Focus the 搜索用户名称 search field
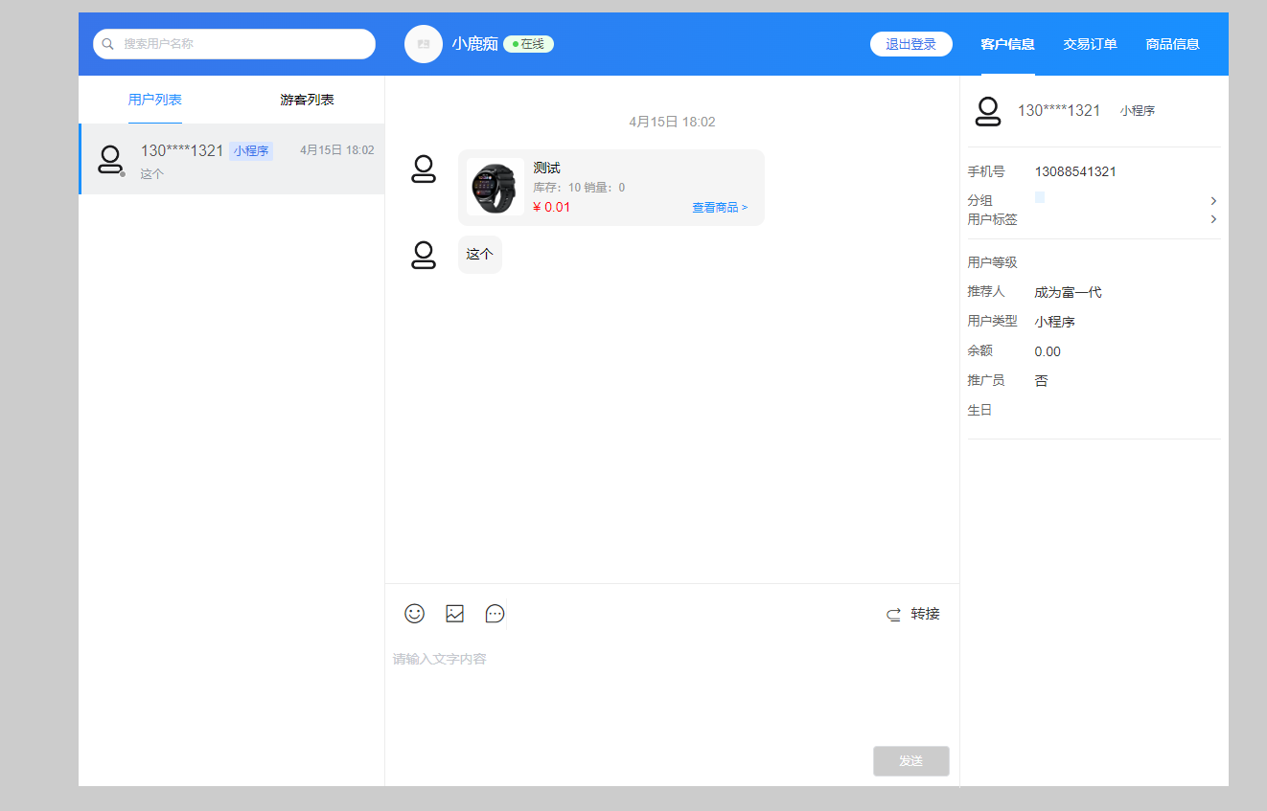 234,44
